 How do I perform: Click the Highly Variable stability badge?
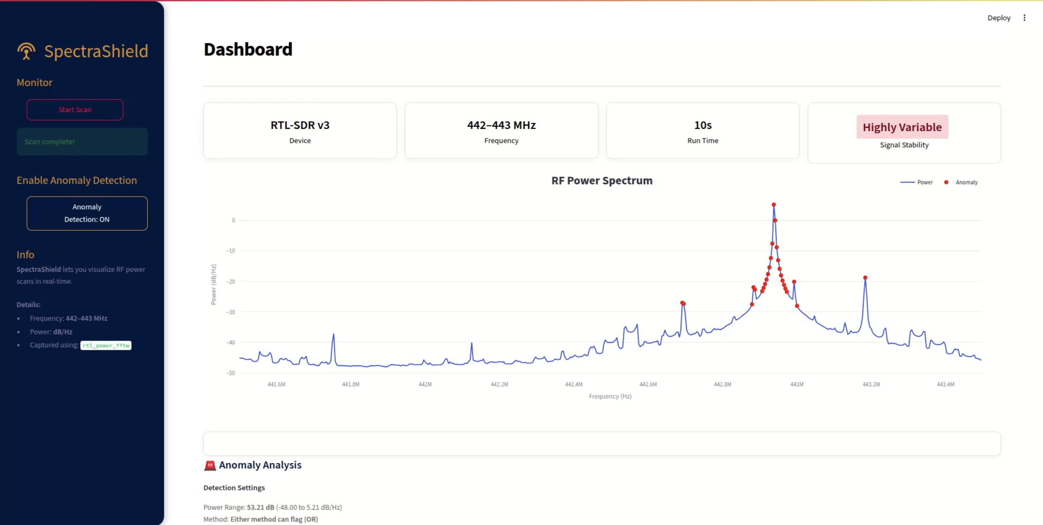pyautogui.click(x=902, y=127)
